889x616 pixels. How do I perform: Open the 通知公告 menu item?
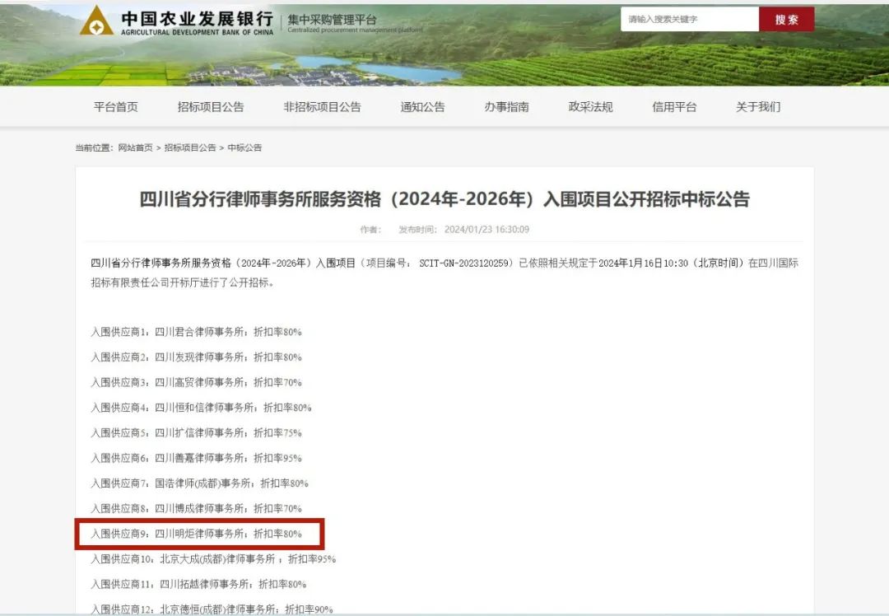[422, 107]
